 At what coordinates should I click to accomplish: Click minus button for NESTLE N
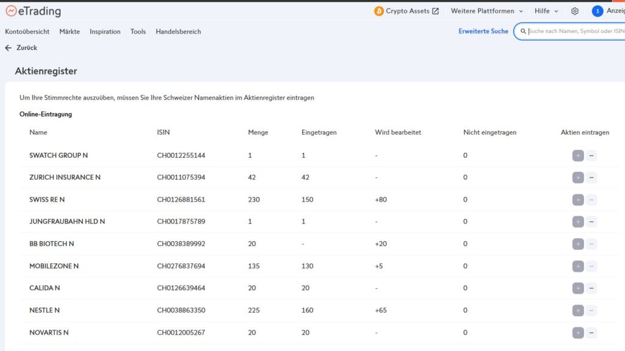point(591,310)
